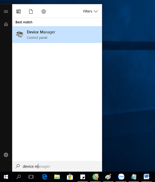
Task: Expand the Filters dropdown
Action: point(90,11)
